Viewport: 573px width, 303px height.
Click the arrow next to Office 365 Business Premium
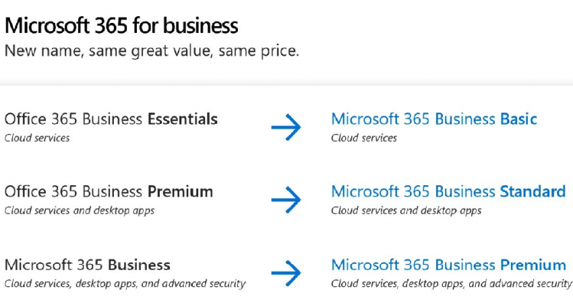tap(286, 199)
